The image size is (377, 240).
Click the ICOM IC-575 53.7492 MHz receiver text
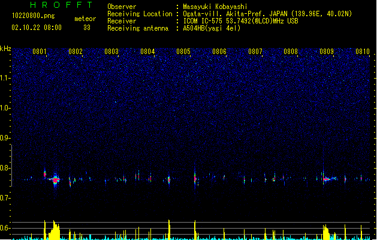[x=241, y=21]
